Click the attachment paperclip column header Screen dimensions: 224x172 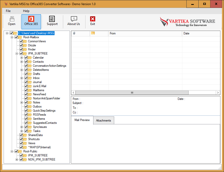click(74, 33)
